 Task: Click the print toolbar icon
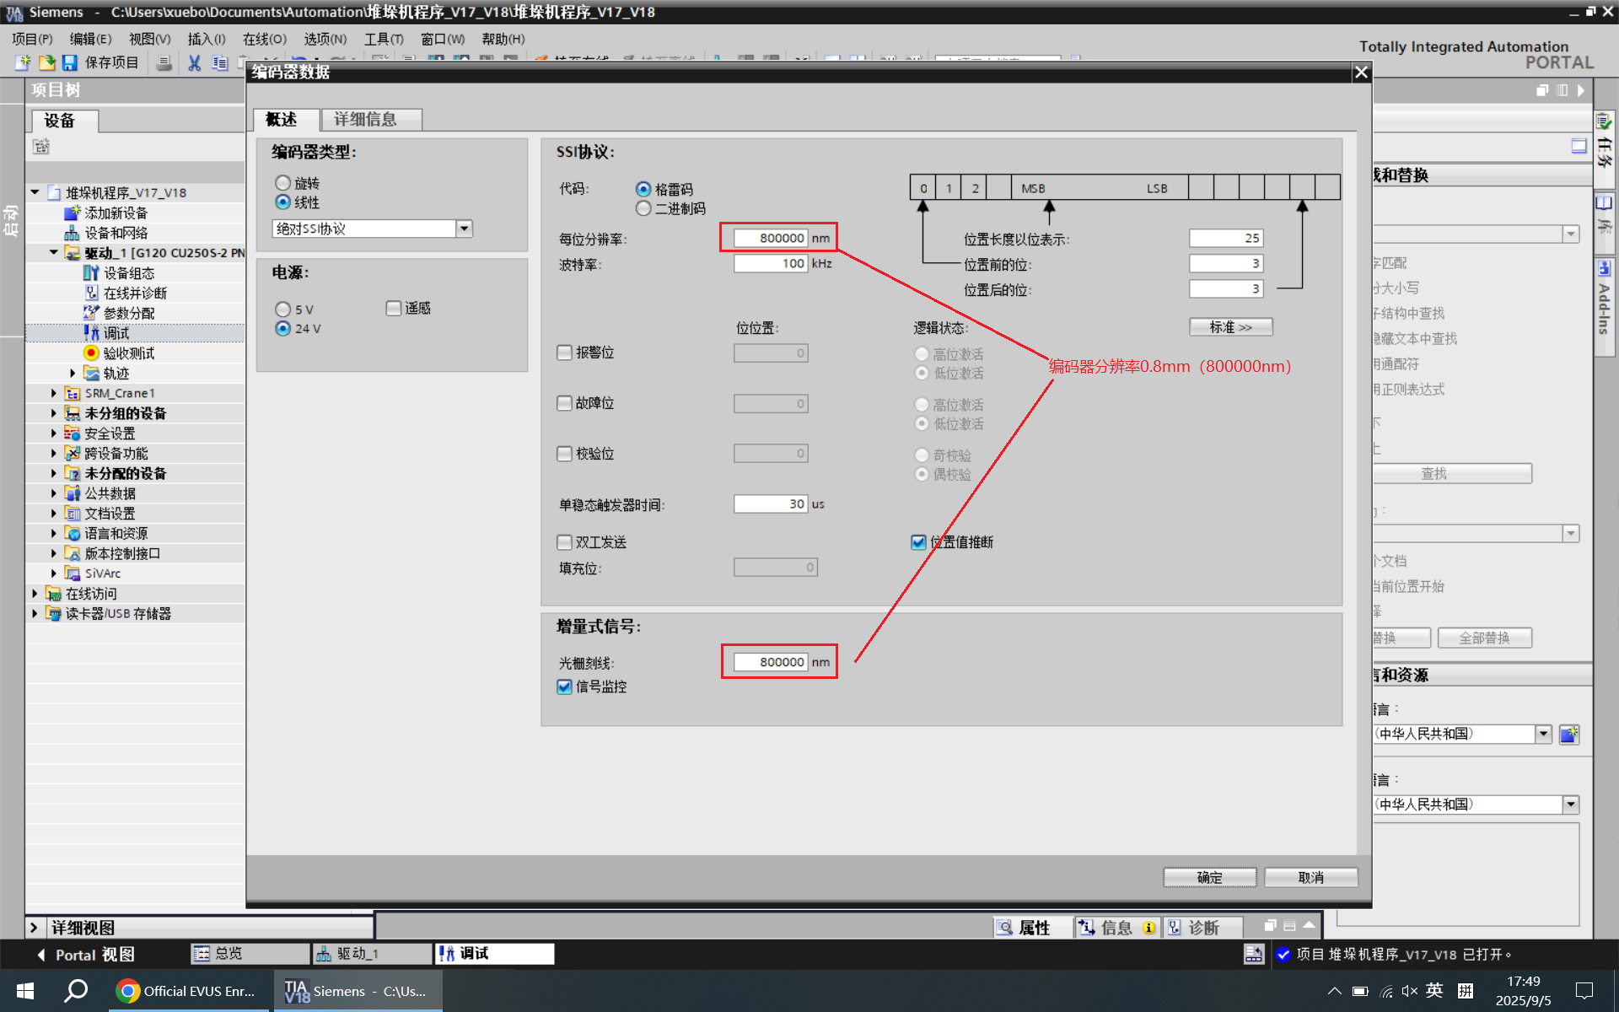pos(164,62)
